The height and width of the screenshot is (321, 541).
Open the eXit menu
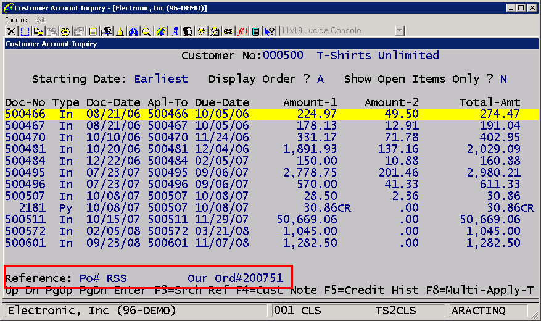[39, 20]
